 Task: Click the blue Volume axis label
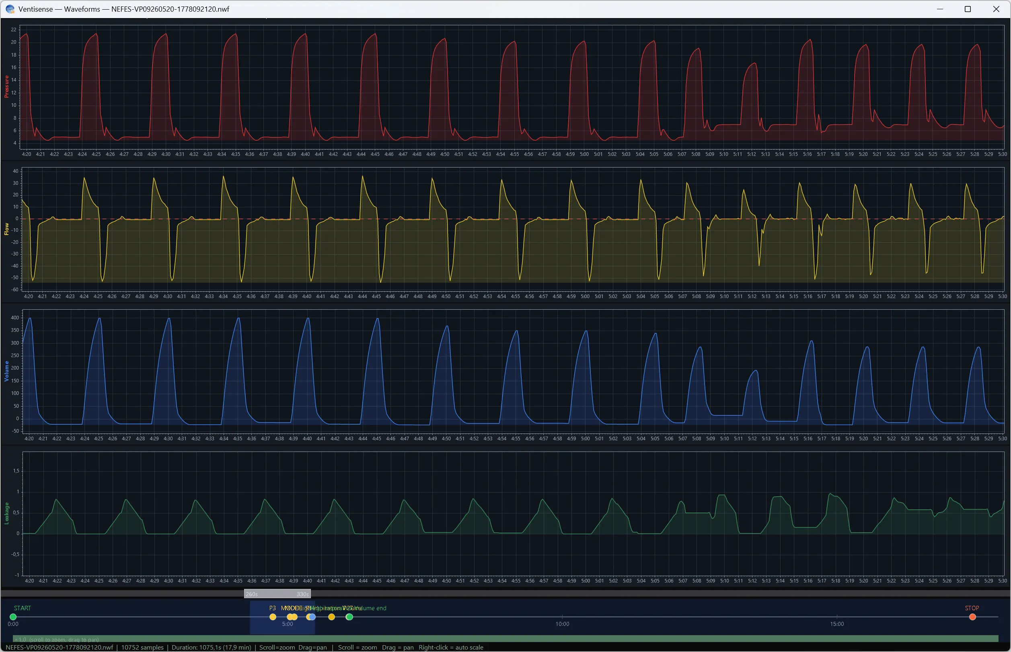tap(6, 371)
